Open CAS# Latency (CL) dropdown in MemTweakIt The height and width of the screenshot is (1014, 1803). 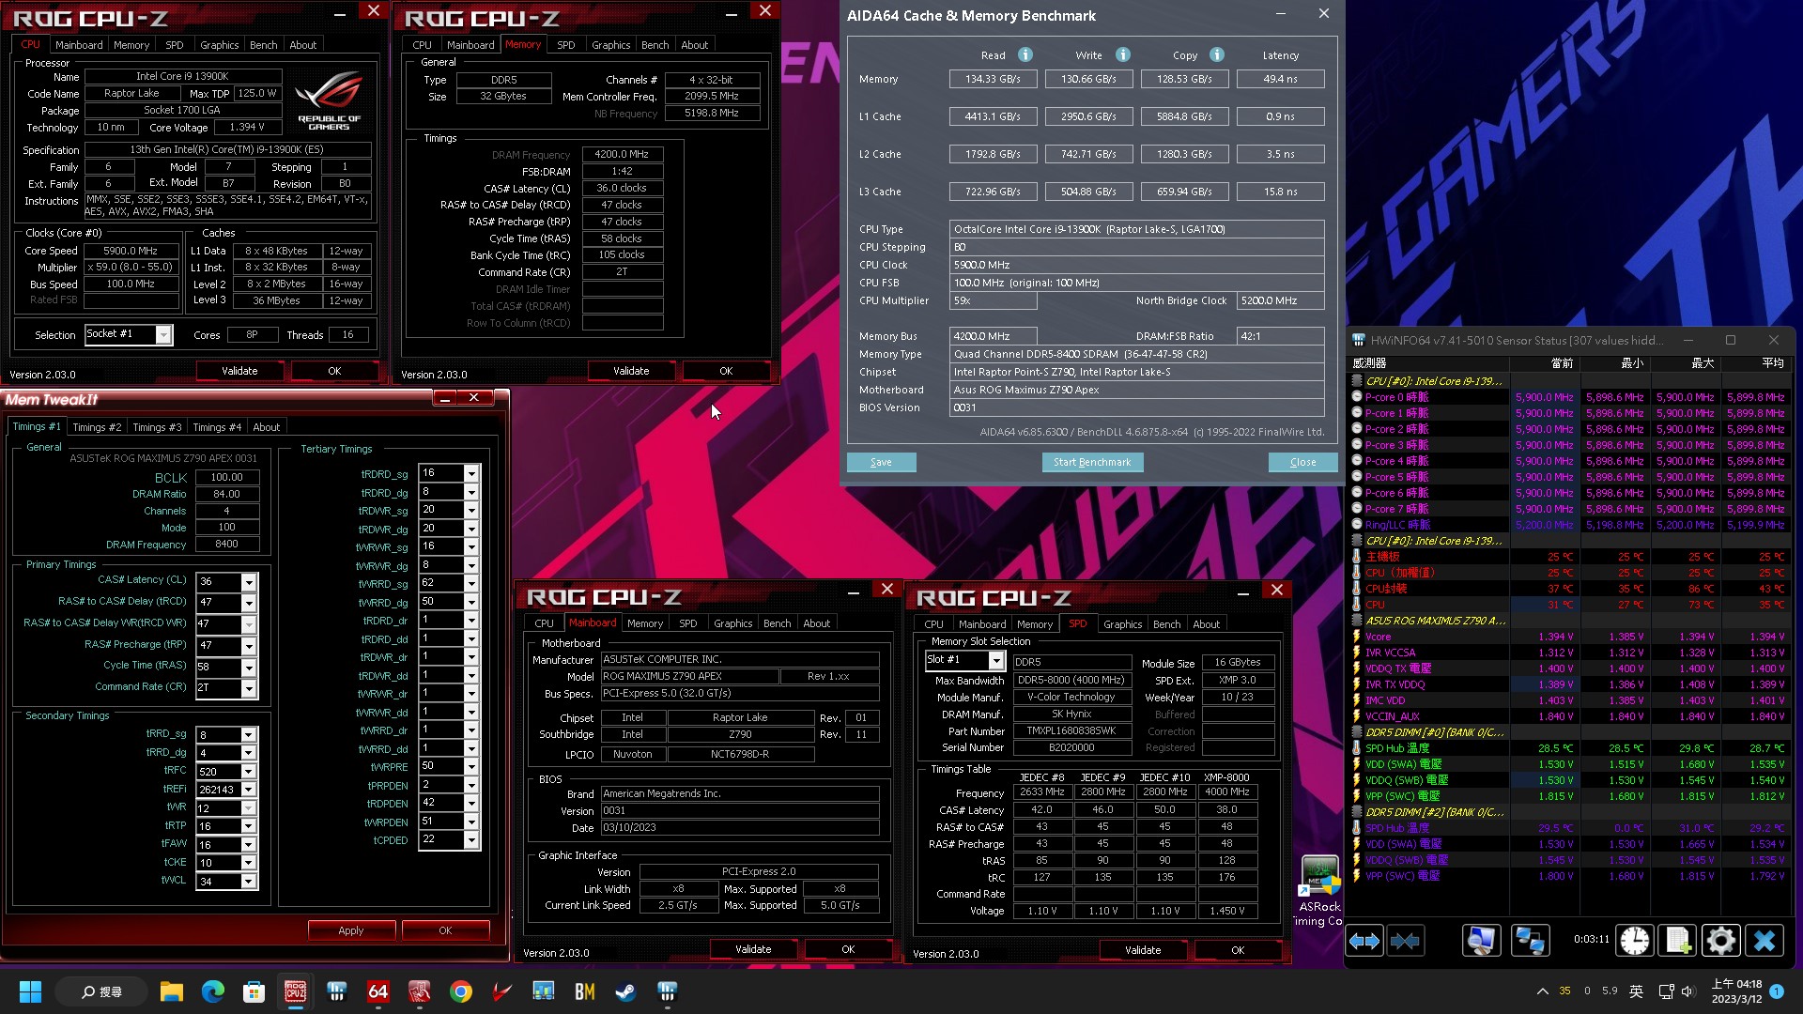pos(249,582)
